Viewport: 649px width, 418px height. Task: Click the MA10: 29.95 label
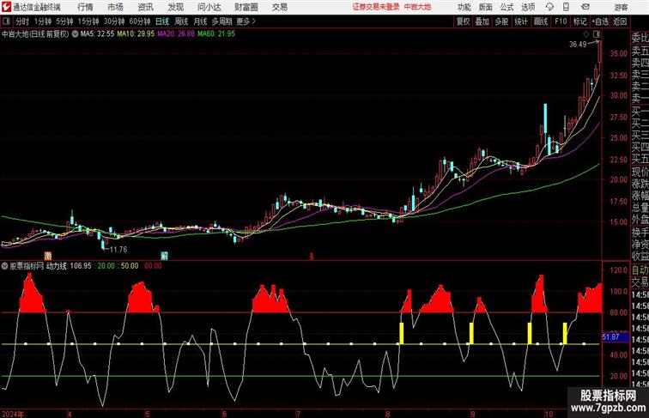[x=136, y=34]
